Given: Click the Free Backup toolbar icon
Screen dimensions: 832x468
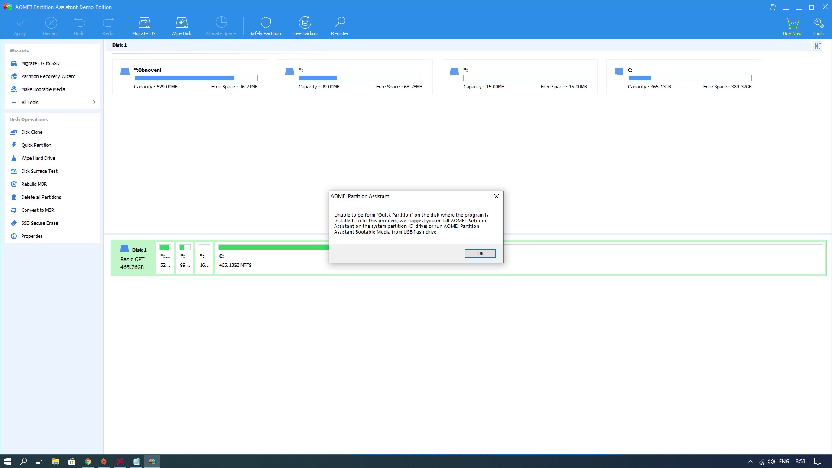Looking at the screenshot, I should pos(305,23).
